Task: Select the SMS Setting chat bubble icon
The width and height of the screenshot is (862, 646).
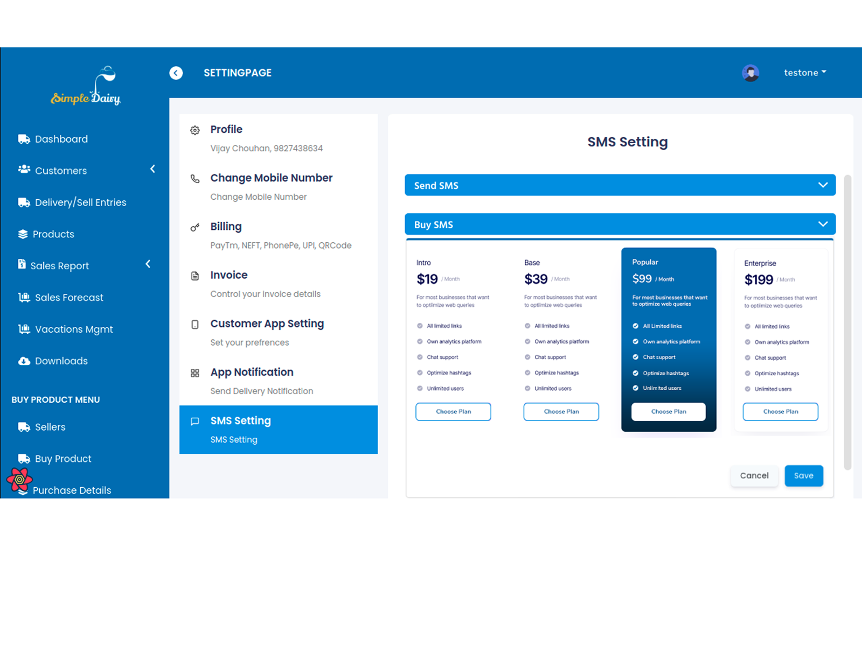Action: tap(195, 421)
